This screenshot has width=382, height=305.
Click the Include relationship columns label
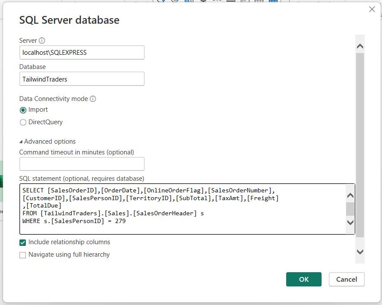click(x=69, y=242)
